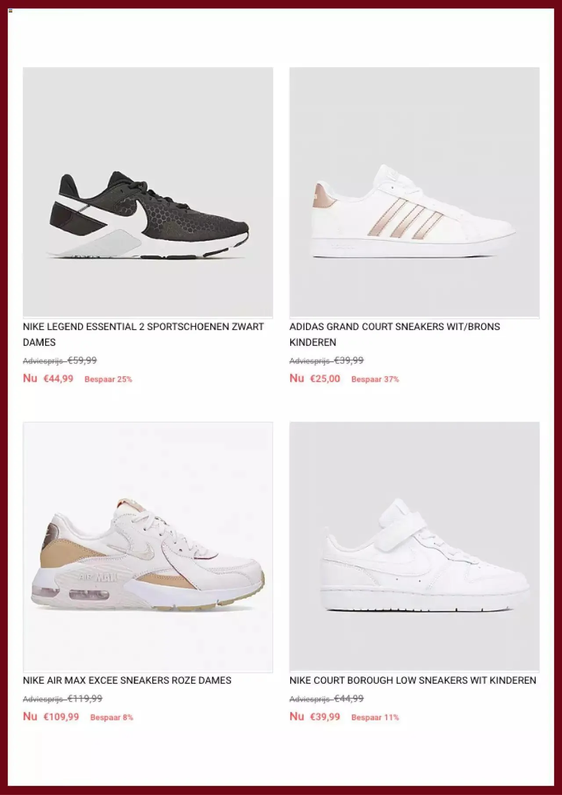Viewport: 562px width, 795px height.
Task: Select the Nu €25,00 sale price
Action: [x=314, y=378]
